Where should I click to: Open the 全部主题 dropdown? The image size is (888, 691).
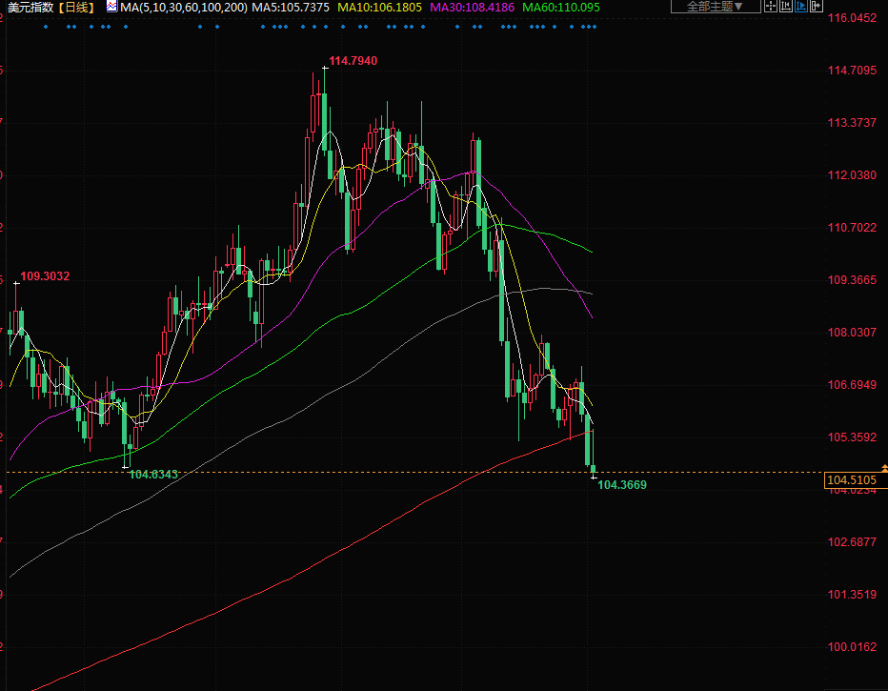pyautogui.click(x=716, y=7)
